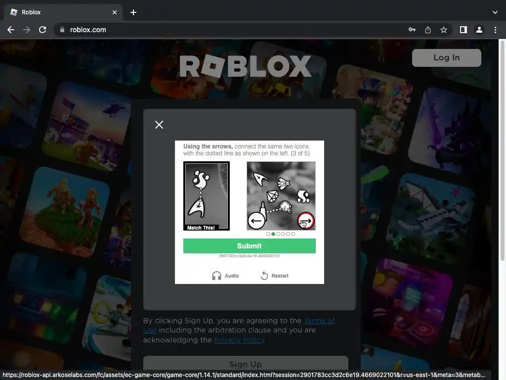This screenshot has width=506, height=380.
Task: Open the browser side panel
Action: pyautogui.click(x=464, y=30)
